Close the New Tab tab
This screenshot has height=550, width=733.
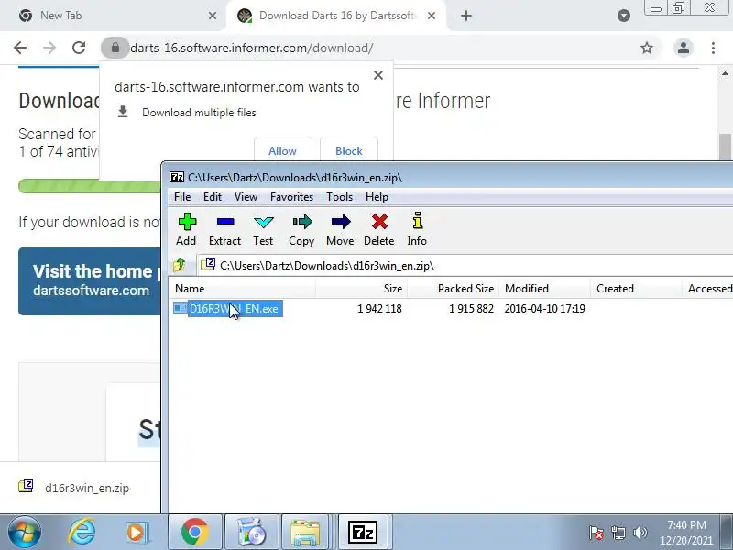click(x=213, y=16)
